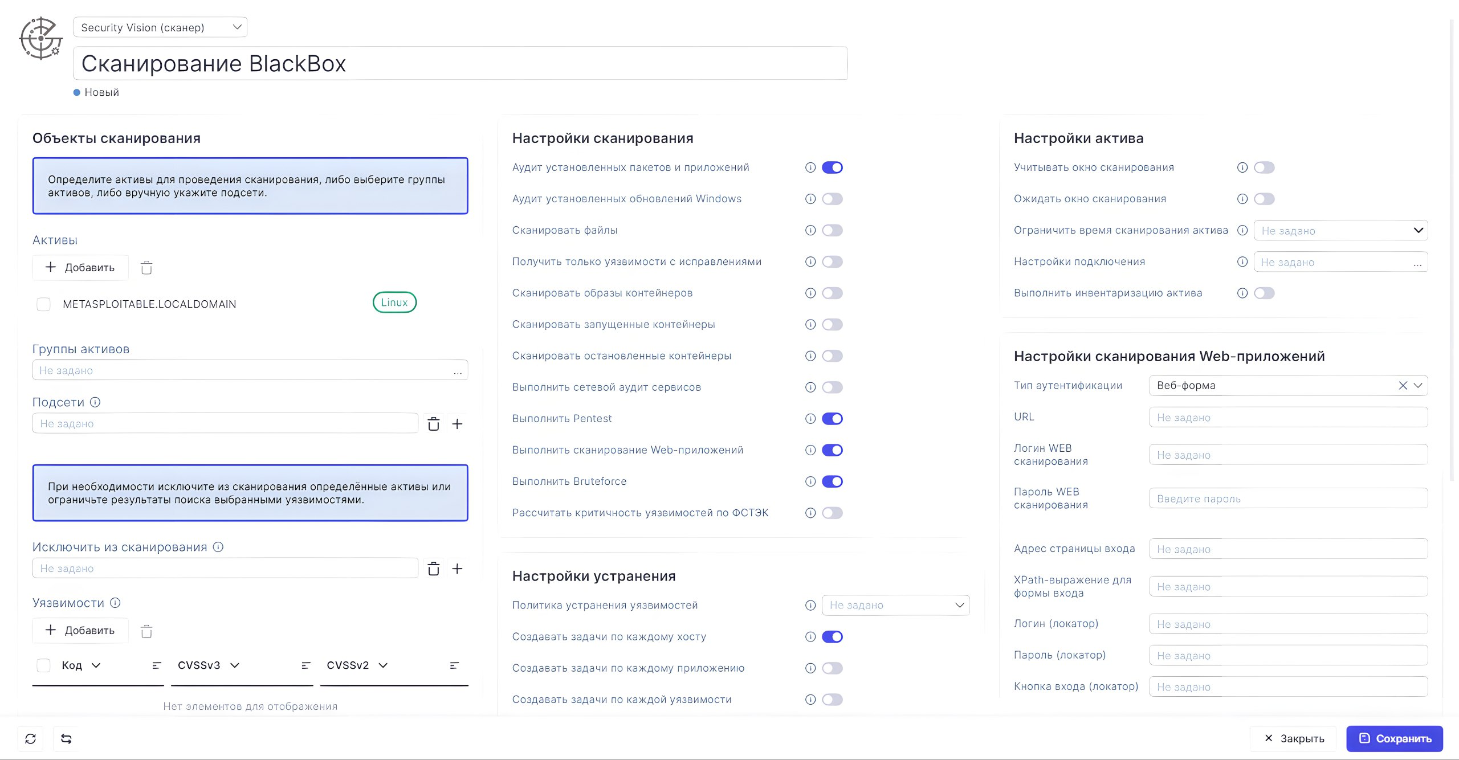Click the radar scanner logo icon
This screenshot has width=1459, height=760.
point(40,38)
